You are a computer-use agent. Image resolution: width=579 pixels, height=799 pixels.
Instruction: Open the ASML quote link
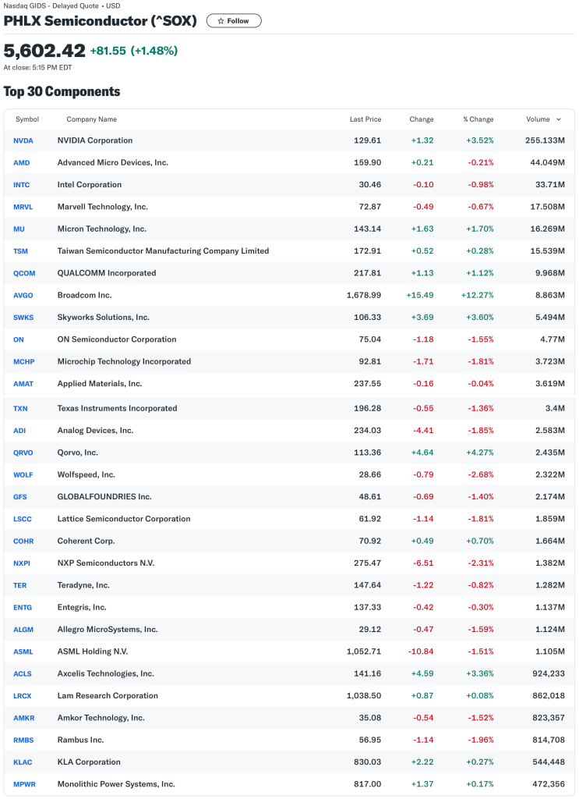[23, 651]
